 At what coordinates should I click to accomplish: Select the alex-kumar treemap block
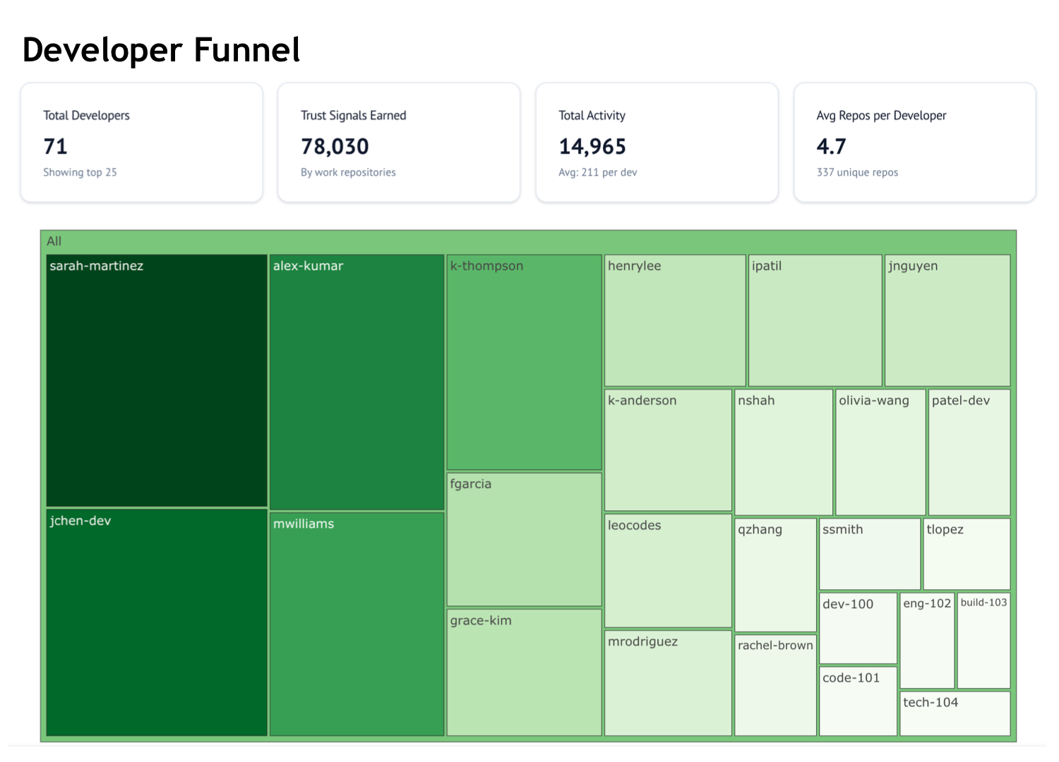tap(357, 382)
